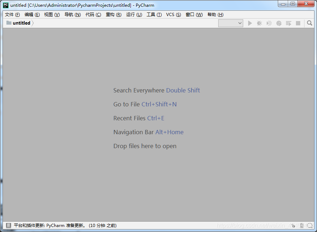Click the Run play icon
Viewport: 317px width, 232px height.
(250, 23)
